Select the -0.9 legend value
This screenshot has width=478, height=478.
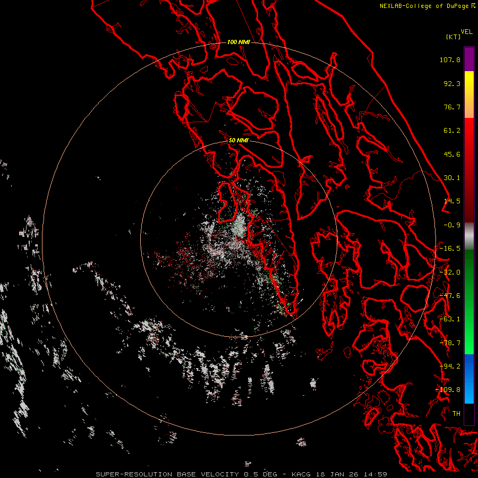(452, 225)
